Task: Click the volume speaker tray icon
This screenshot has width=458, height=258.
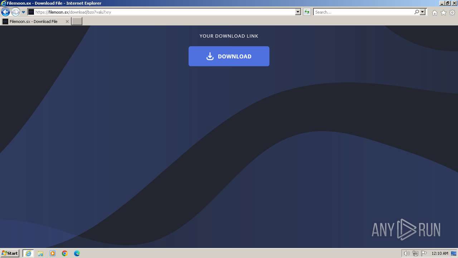Action: (x=406, y=253)
